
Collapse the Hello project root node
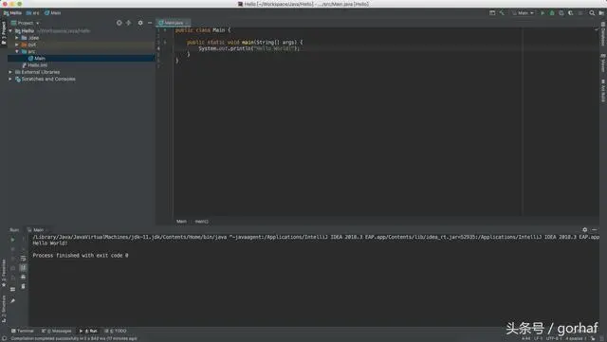(x=10, y=31)
